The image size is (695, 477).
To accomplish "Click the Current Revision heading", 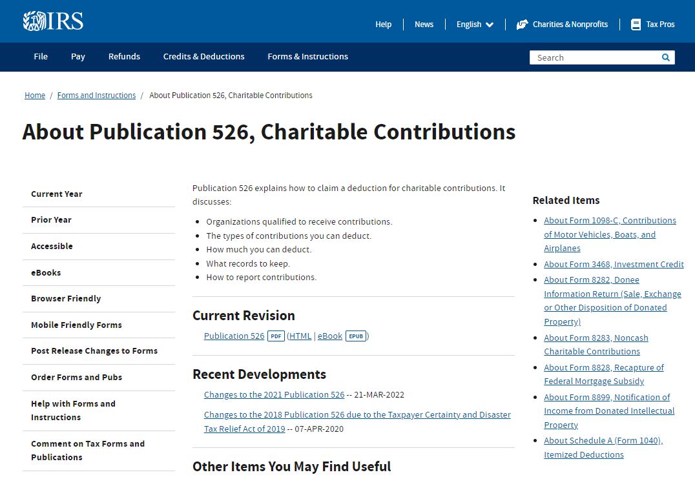I will coord(244,316).
